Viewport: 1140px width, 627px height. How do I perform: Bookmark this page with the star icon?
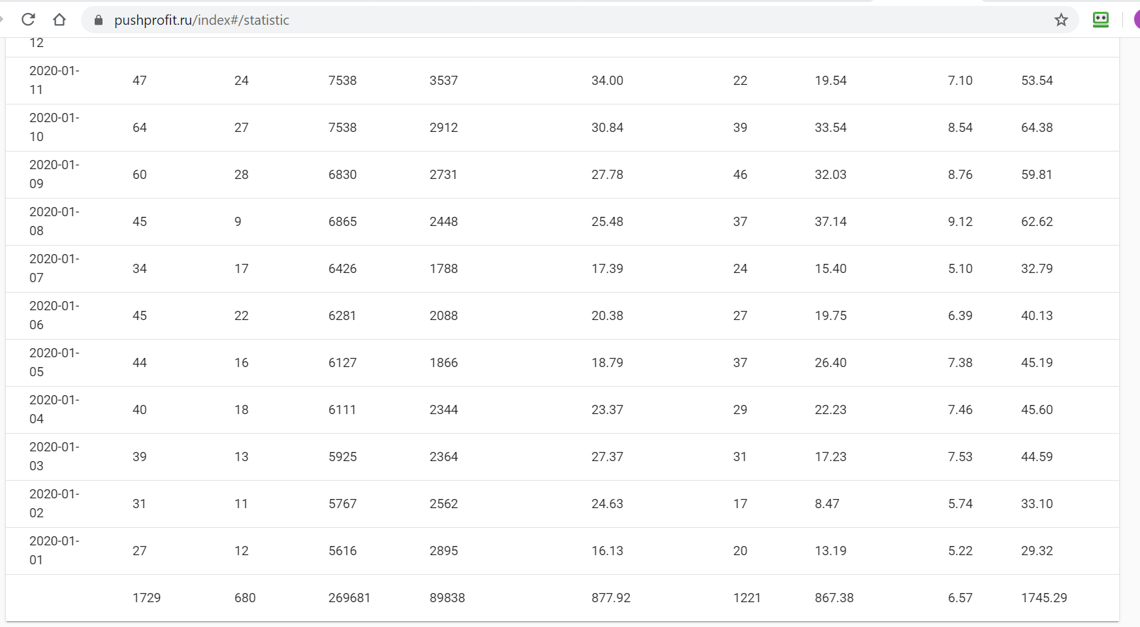click(x=1061, y=20)
